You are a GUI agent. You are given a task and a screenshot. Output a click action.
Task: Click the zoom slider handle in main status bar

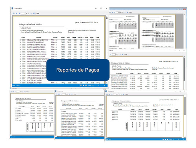pyautogui.click(x=99, y=85)
